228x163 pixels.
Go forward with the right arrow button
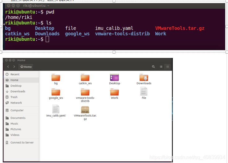[14, 67]
